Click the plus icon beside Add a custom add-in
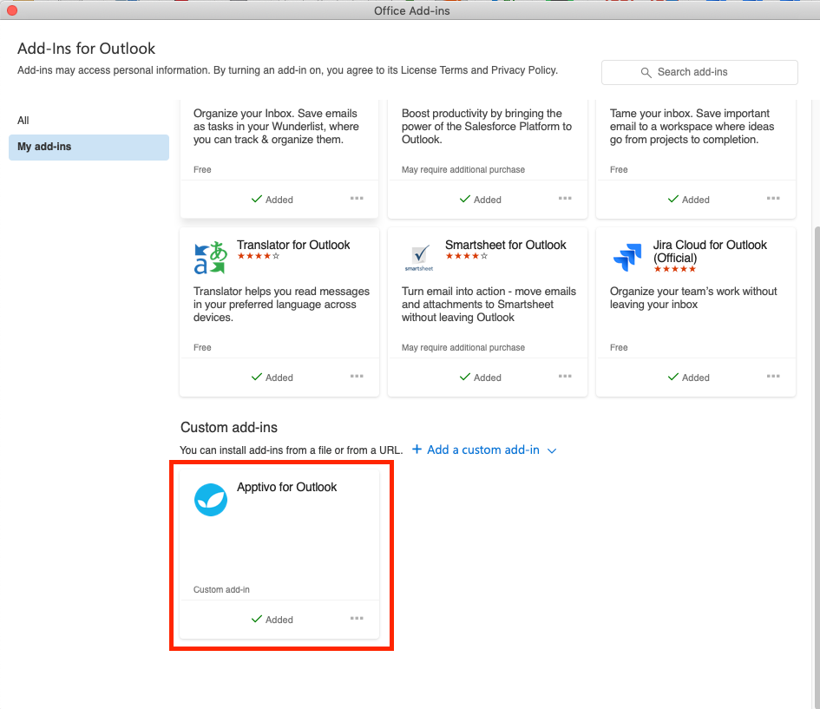This screenshot has height=709, width=820. pos(417,450)
